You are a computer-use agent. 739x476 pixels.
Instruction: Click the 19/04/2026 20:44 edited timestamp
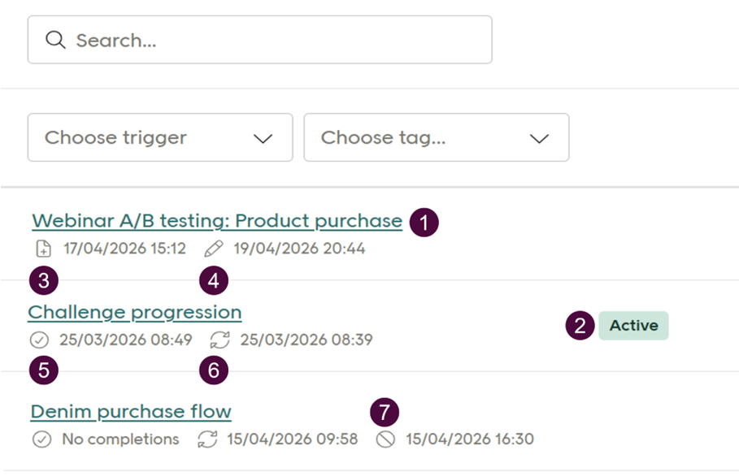(299, 249)
